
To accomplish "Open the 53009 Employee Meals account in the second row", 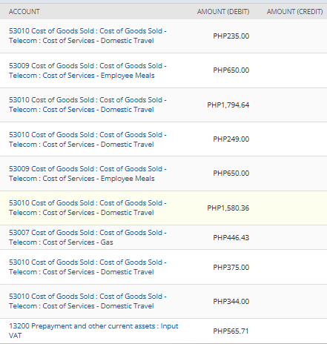I will click(87, 70).
